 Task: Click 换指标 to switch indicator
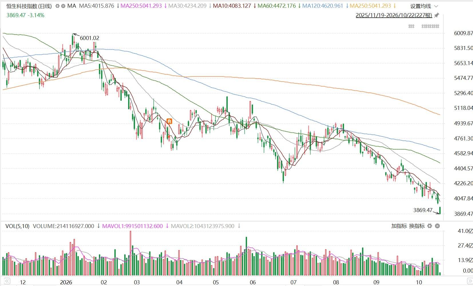click(417, 226)
